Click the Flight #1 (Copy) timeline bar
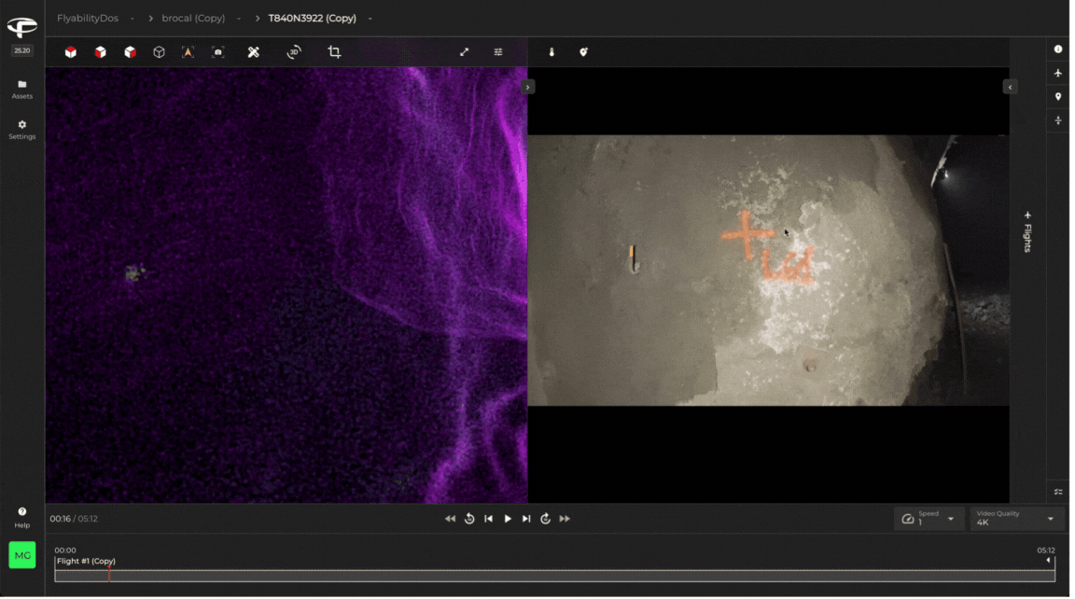The image size is (1075, 599). (x=554, y=576)
